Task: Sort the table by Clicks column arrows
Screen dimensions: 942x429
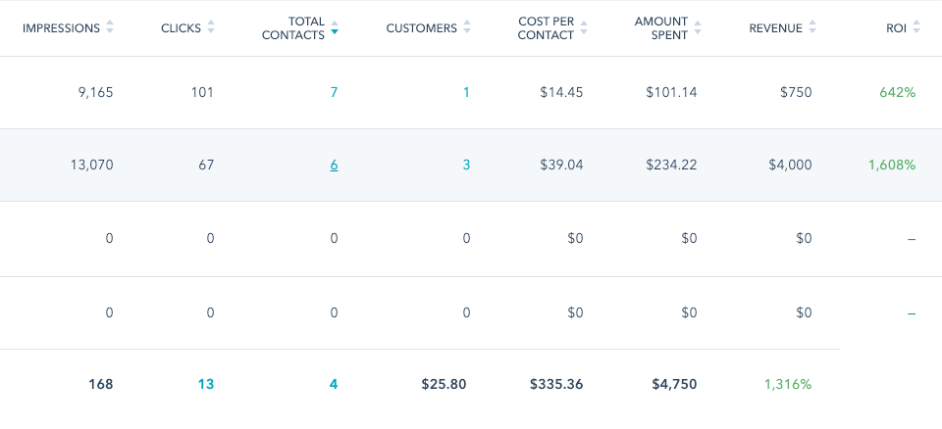Action: pos(209,28)
